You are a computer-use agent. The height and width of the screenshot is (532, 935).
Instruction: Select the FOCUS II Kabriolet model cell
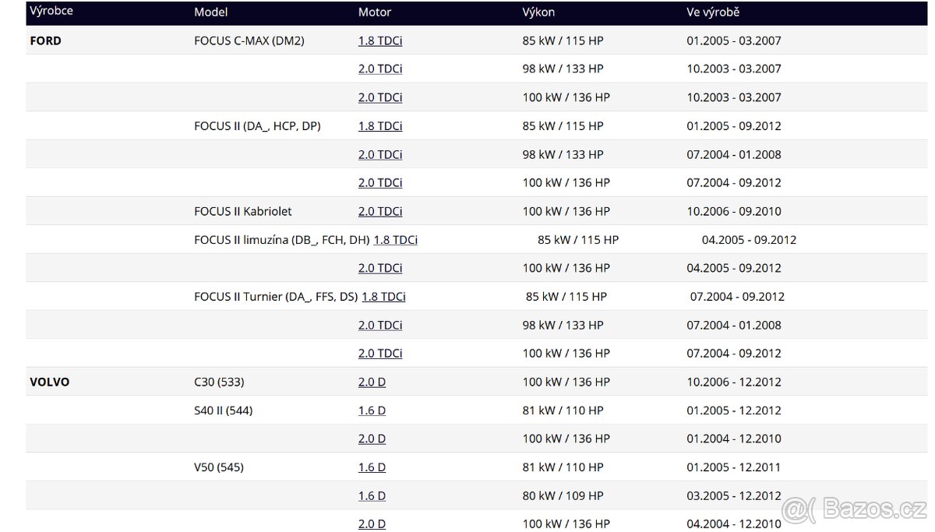click(x=243, y=211)
